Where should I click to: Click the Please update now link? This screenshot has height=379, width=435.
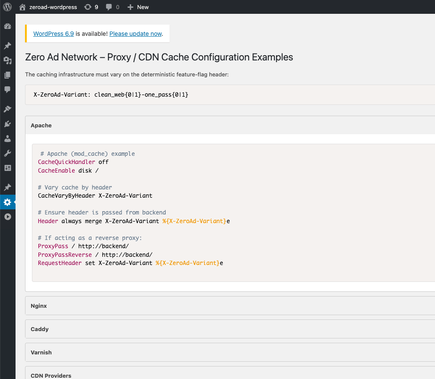tap(136, 34)
